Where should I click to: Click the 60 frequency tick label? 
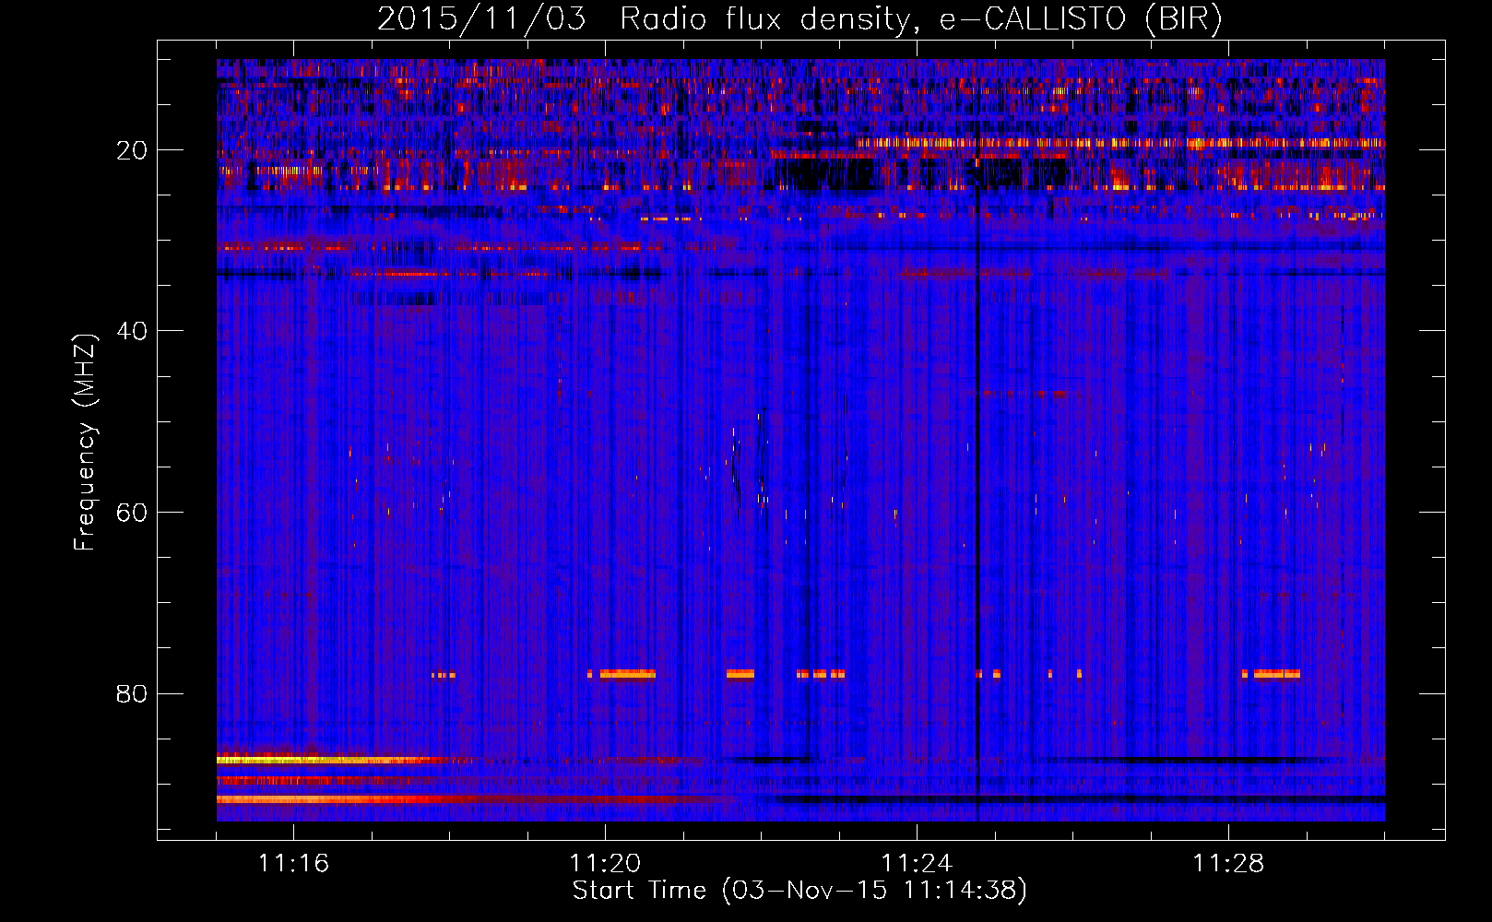[x=133, y=513]
